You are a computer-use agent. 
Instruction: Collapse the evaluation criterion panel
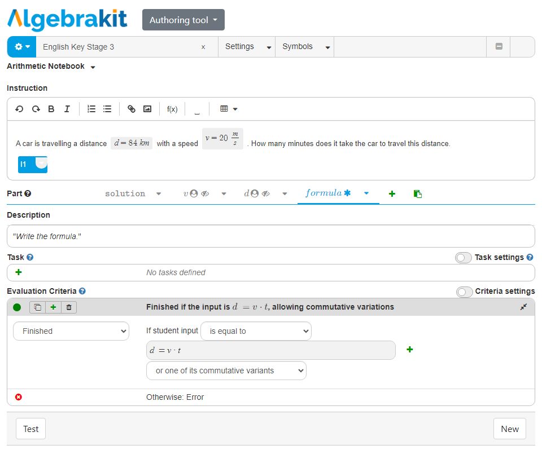click(x=524, y=307)
